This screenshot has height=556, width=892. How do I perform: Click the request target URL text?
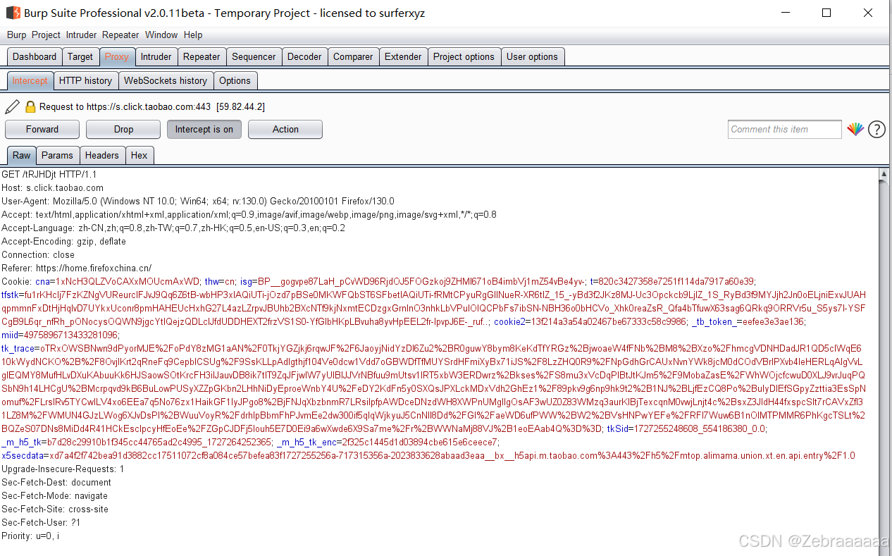pyautogui.click(x=151, y=106)
